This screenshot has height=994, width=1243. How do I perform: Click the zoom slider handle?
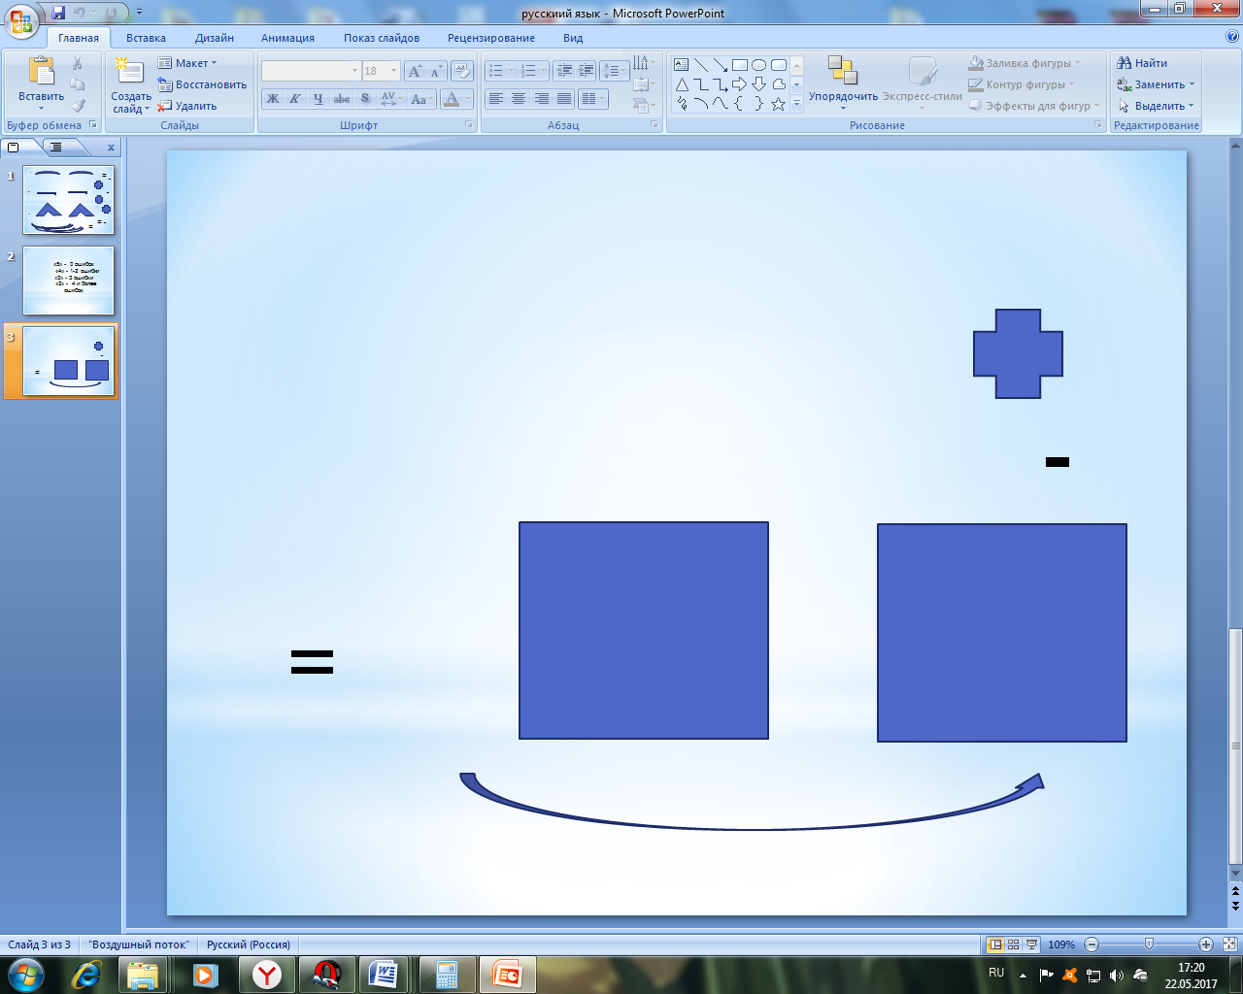pyautogui.click(x=1149, y=944)
